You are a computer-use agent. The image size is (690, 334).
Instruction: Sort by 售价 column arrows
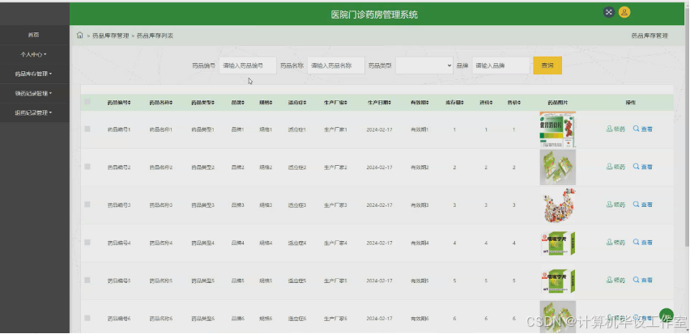point(520,103)
